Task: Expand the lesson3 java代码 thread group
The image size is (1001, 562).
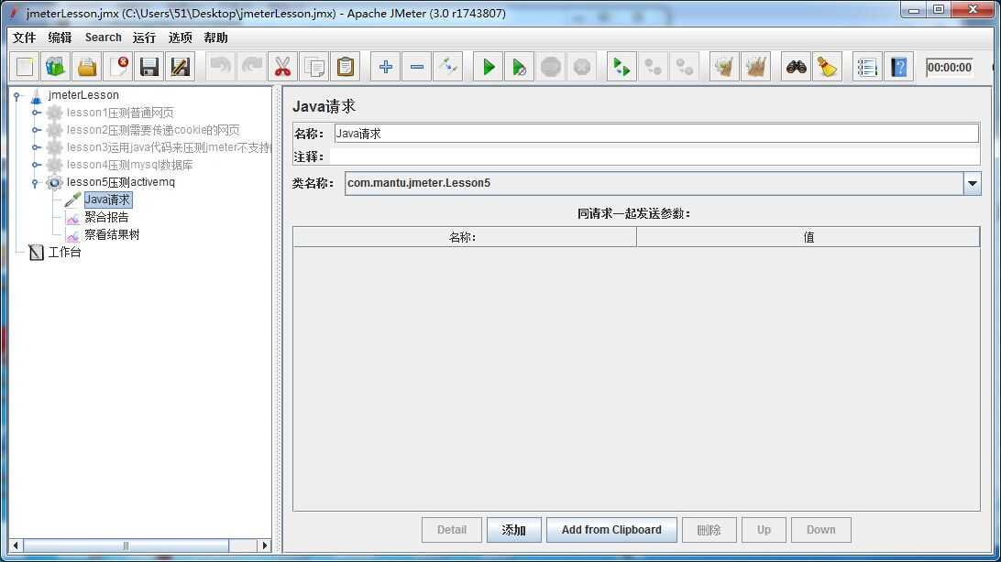Action: 37,147
